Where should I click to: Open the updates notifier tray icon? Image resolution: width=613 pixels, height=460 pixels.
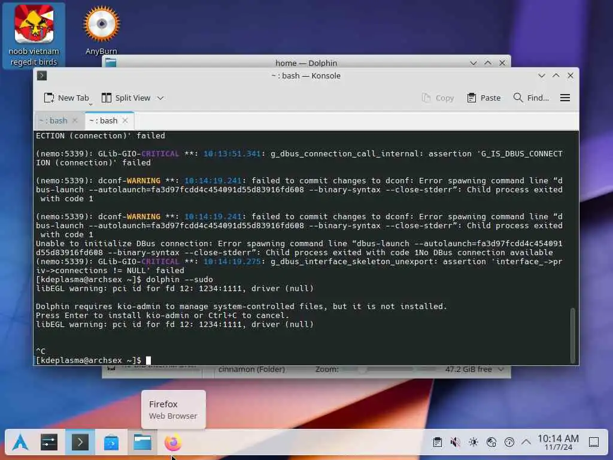509,443
